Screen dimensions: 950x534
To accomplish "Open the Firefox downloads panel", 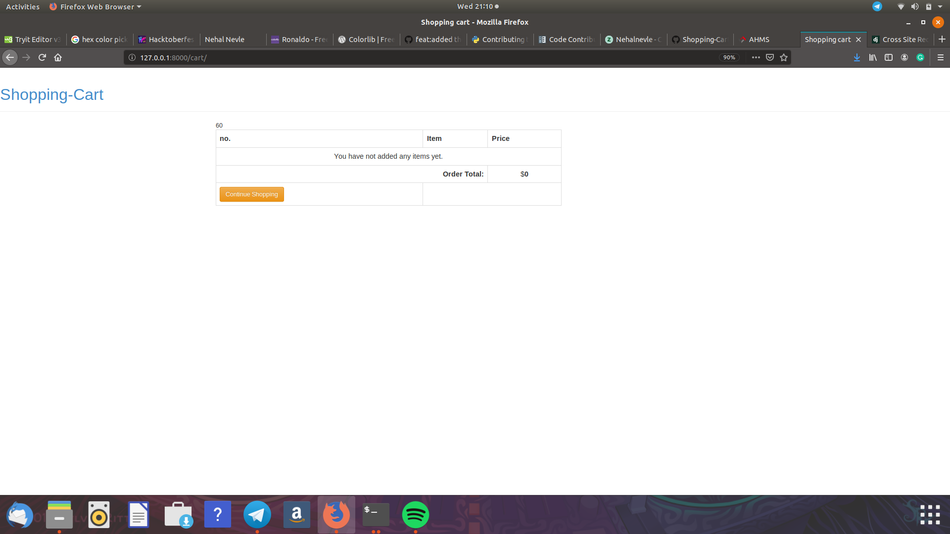I will [856, 57].
